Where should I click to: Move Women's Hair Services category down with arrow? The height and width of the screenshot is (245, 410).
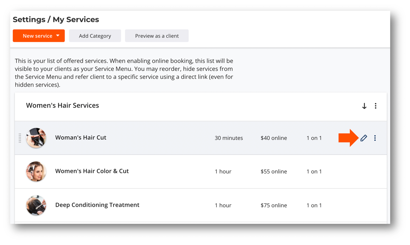coord(364,106)
